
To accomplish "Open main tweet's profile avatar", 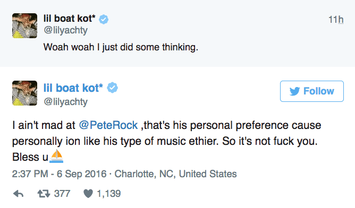I will pyautogui.click(x=24, y=93).
